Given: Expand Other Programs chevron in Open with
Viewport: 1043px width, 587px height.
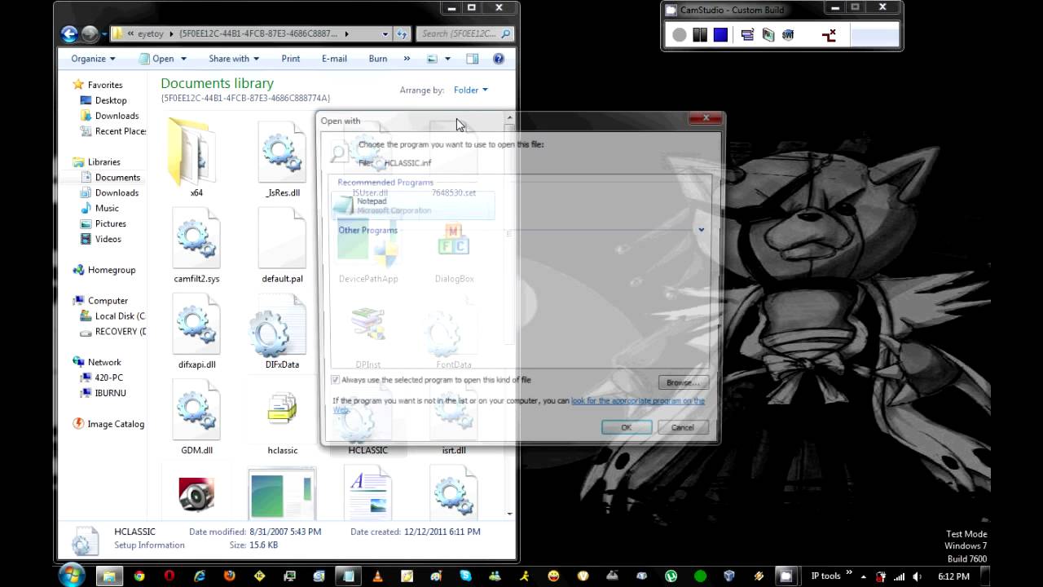Looking at the screenshot, I should click(701, 230).
